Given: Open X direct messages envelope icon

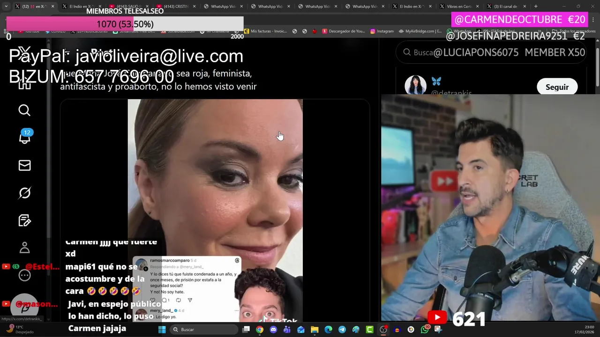Looking at the screenshot, I should pyautogui.click(x=24, y=165).
